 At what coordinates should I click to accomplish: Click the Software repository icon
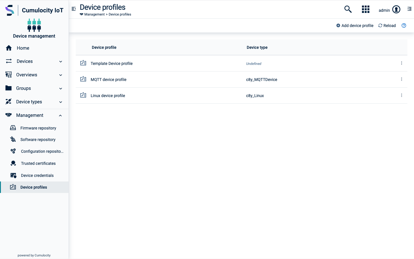[13, 139]
